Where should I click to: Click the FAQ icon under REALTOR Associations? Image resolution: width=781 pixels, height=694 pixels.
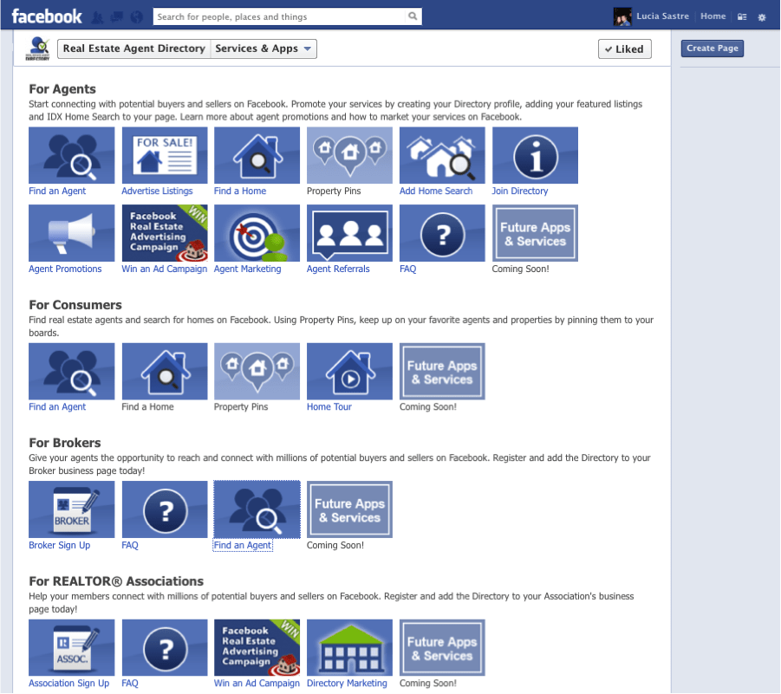[165, 648]
